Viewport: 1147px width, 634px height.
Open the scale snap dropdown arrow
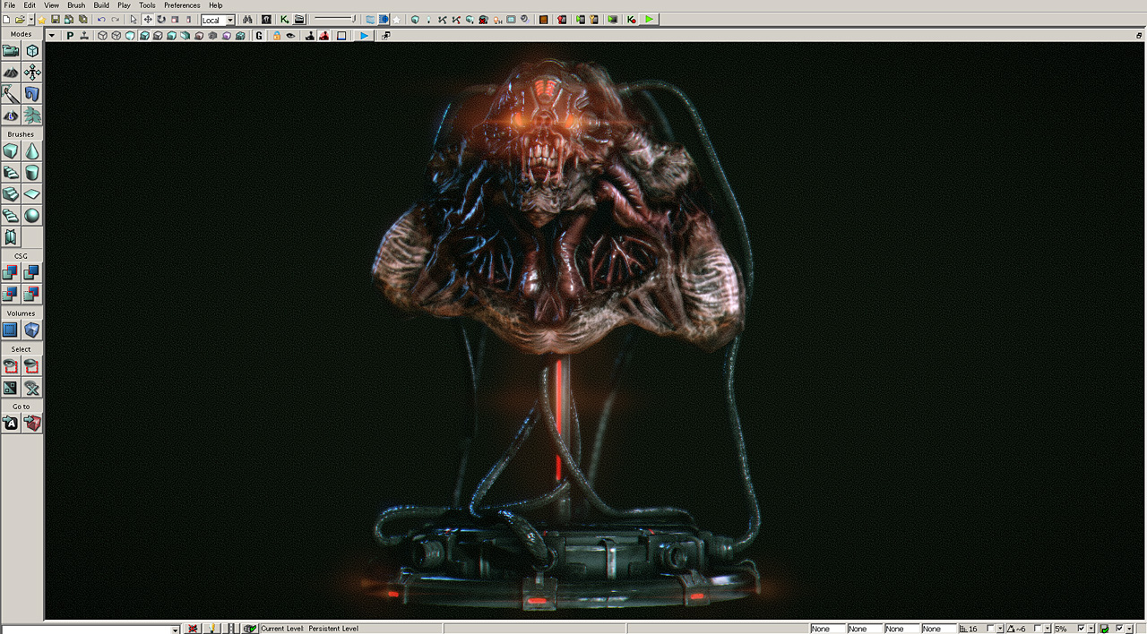1091,629
